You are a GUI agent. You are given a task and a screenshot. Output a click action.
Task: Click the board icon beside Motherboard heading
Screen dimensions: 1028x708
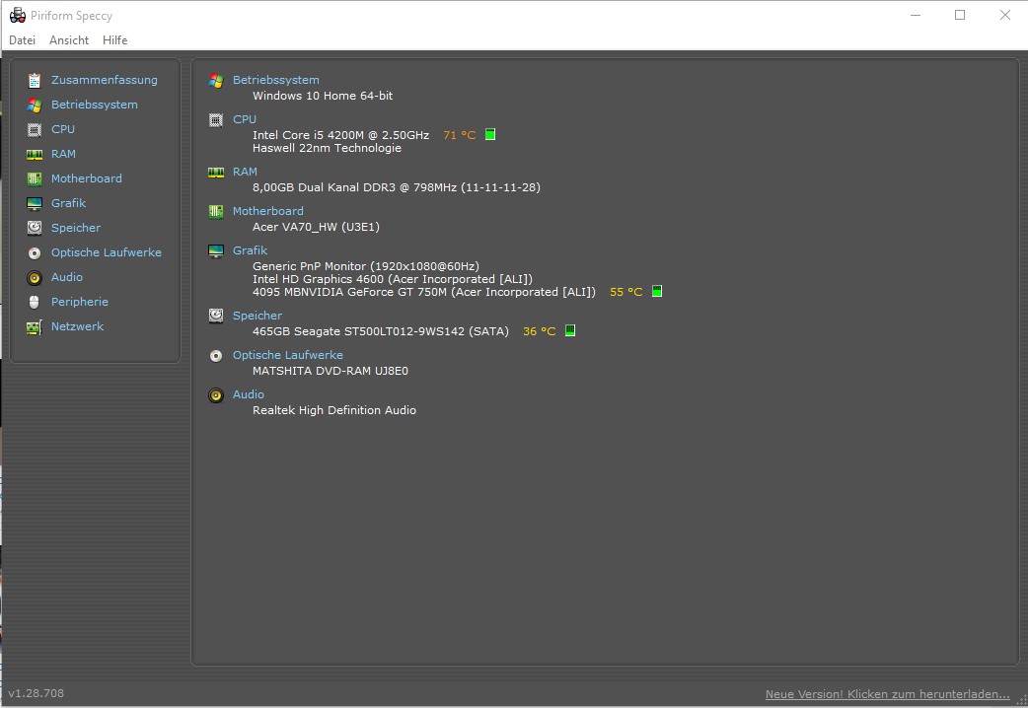216,212
